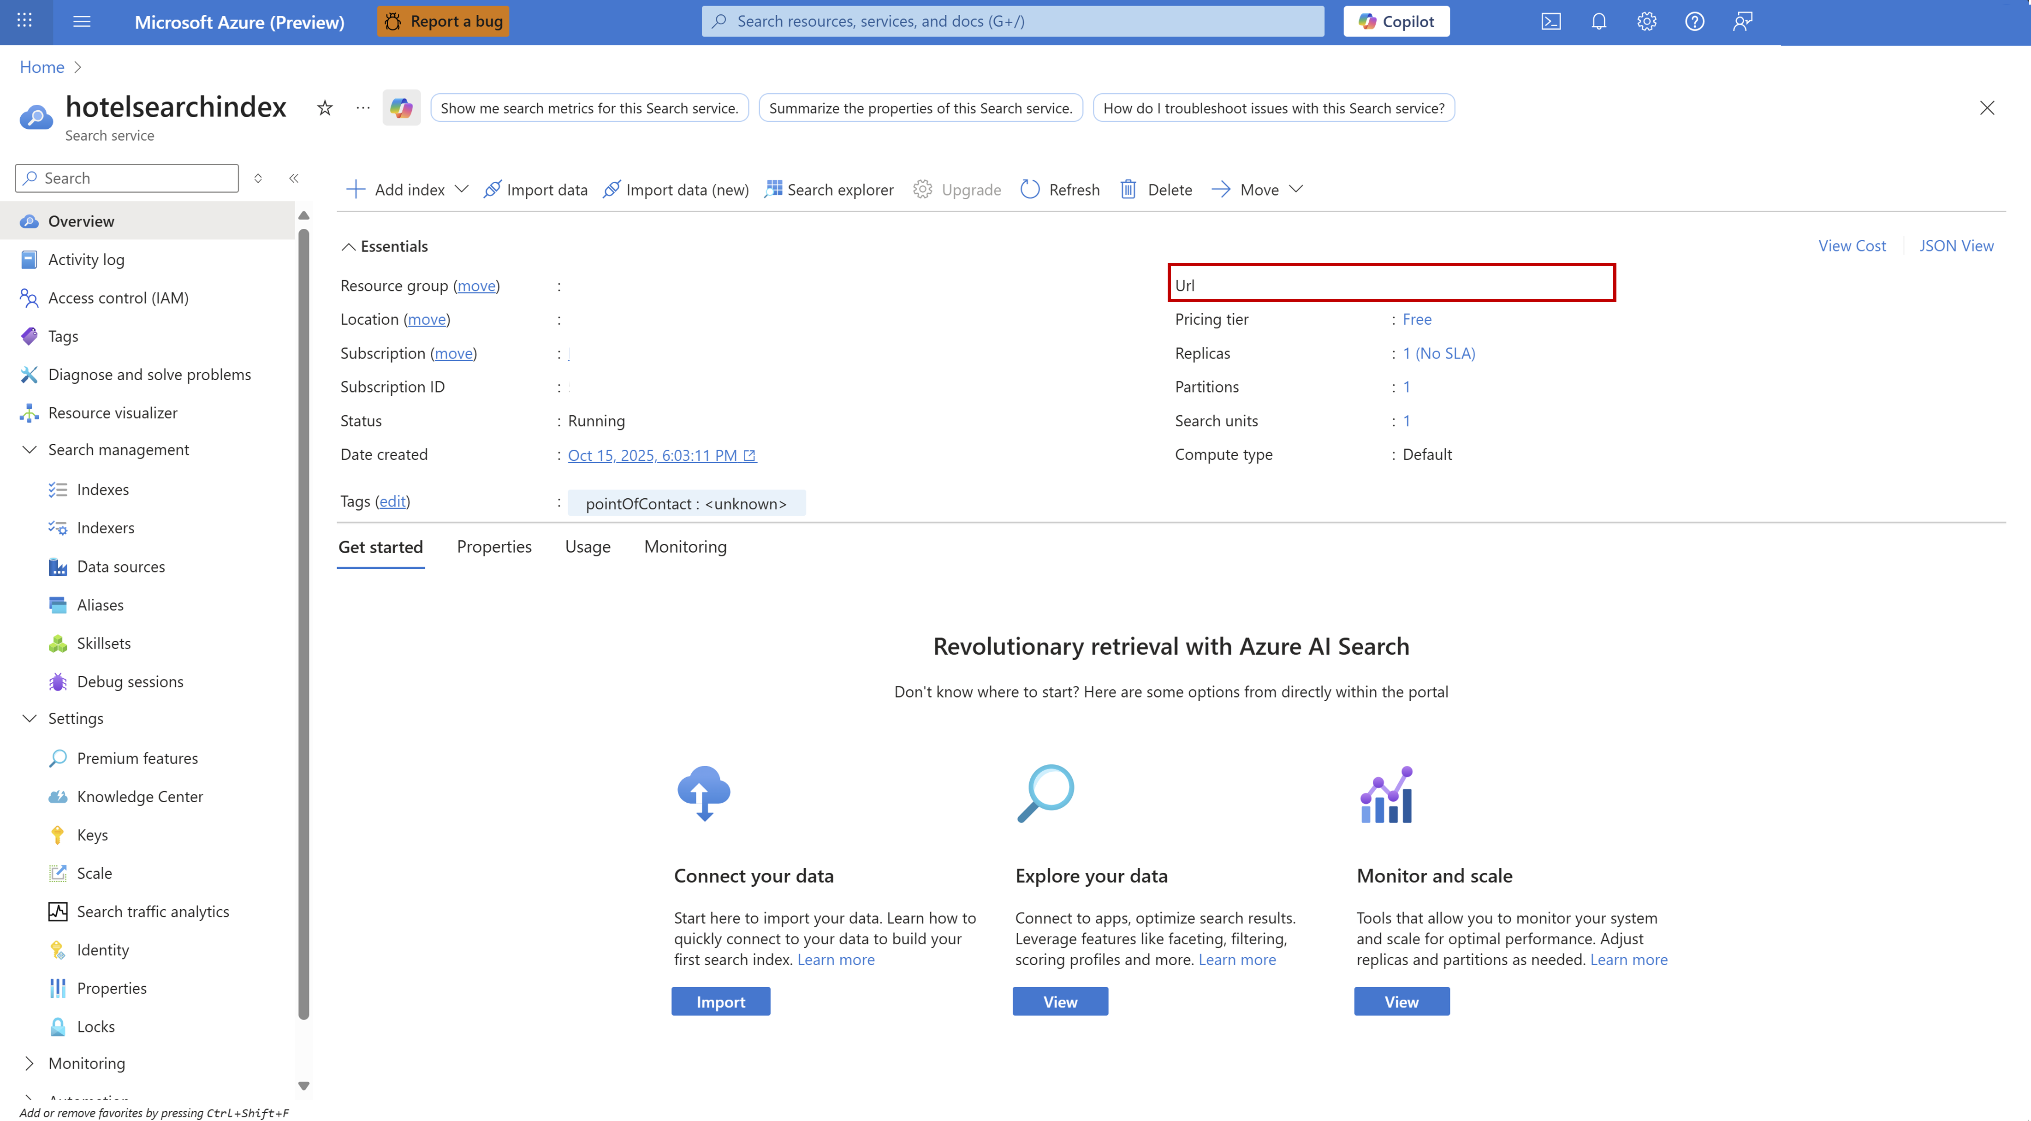The width and height of the screenshot is (2031, 1121).
Task: Click Delete in the toolbar
Action: (1157, 189)
